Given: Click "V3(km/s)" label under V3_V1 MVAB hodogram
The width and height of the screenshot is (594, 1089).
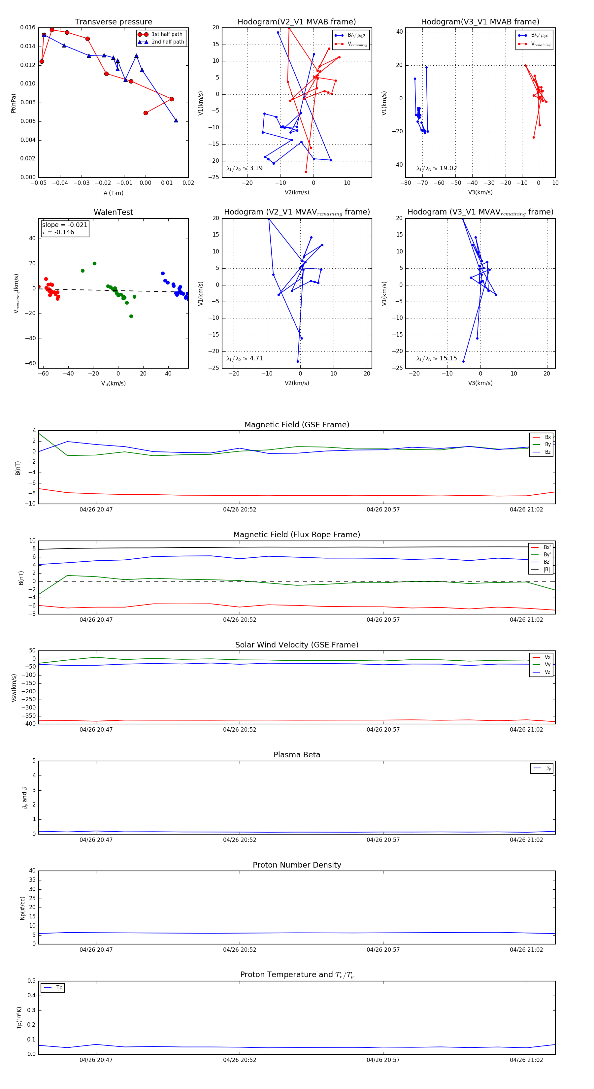Looking at the screenshot, I should click(x=480, y=193).
